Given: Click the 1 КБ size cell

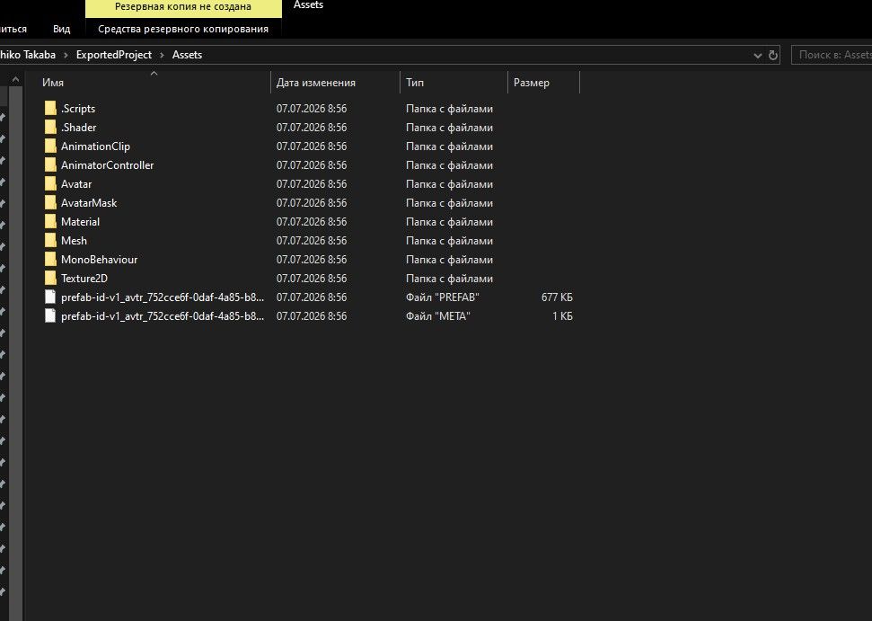Looking at the screenshot, I should point(562,316).
